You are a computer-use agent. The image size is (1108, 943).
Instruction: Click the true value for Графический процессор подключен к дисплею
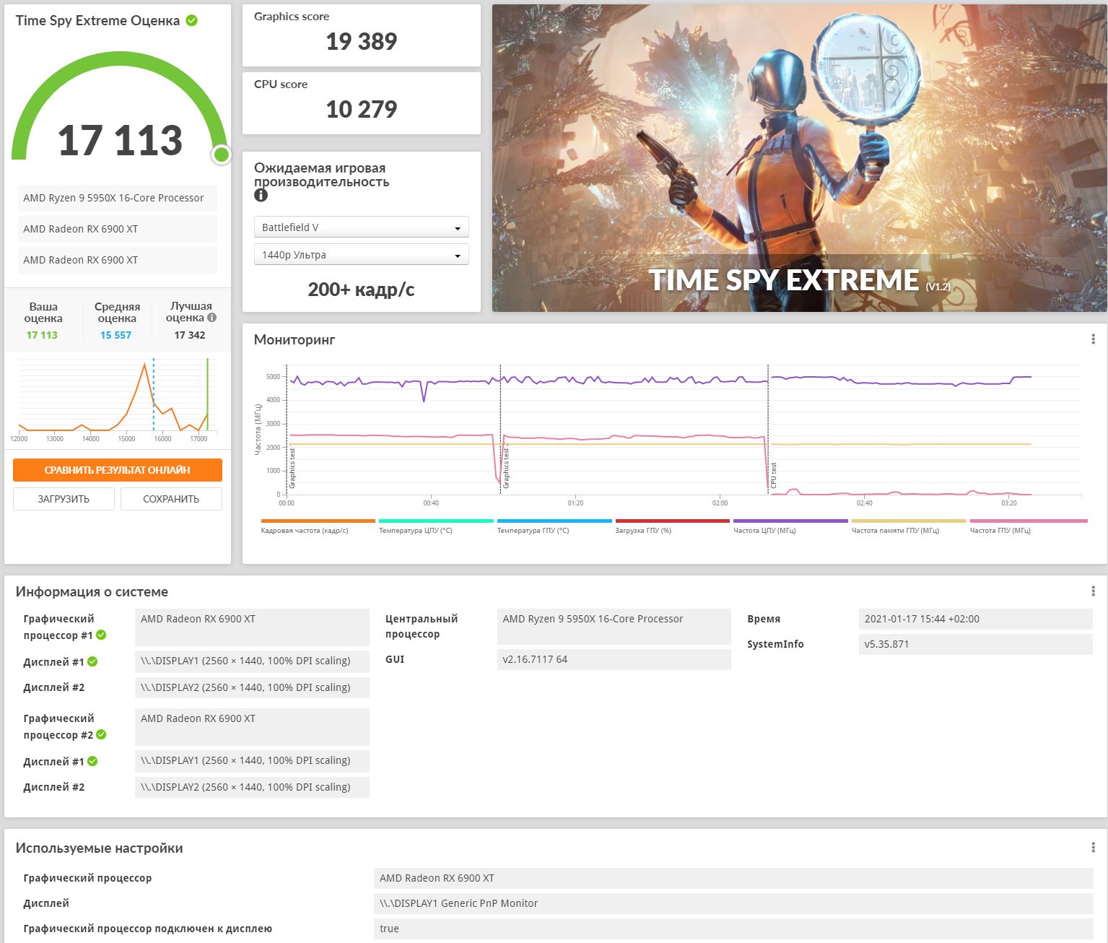click(733, 929)
